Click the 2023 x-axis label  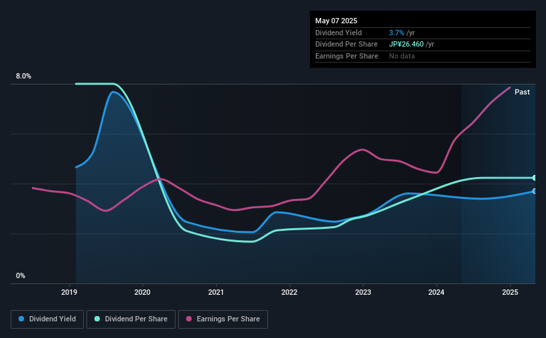pyautogui.click(x=363, y=292)
